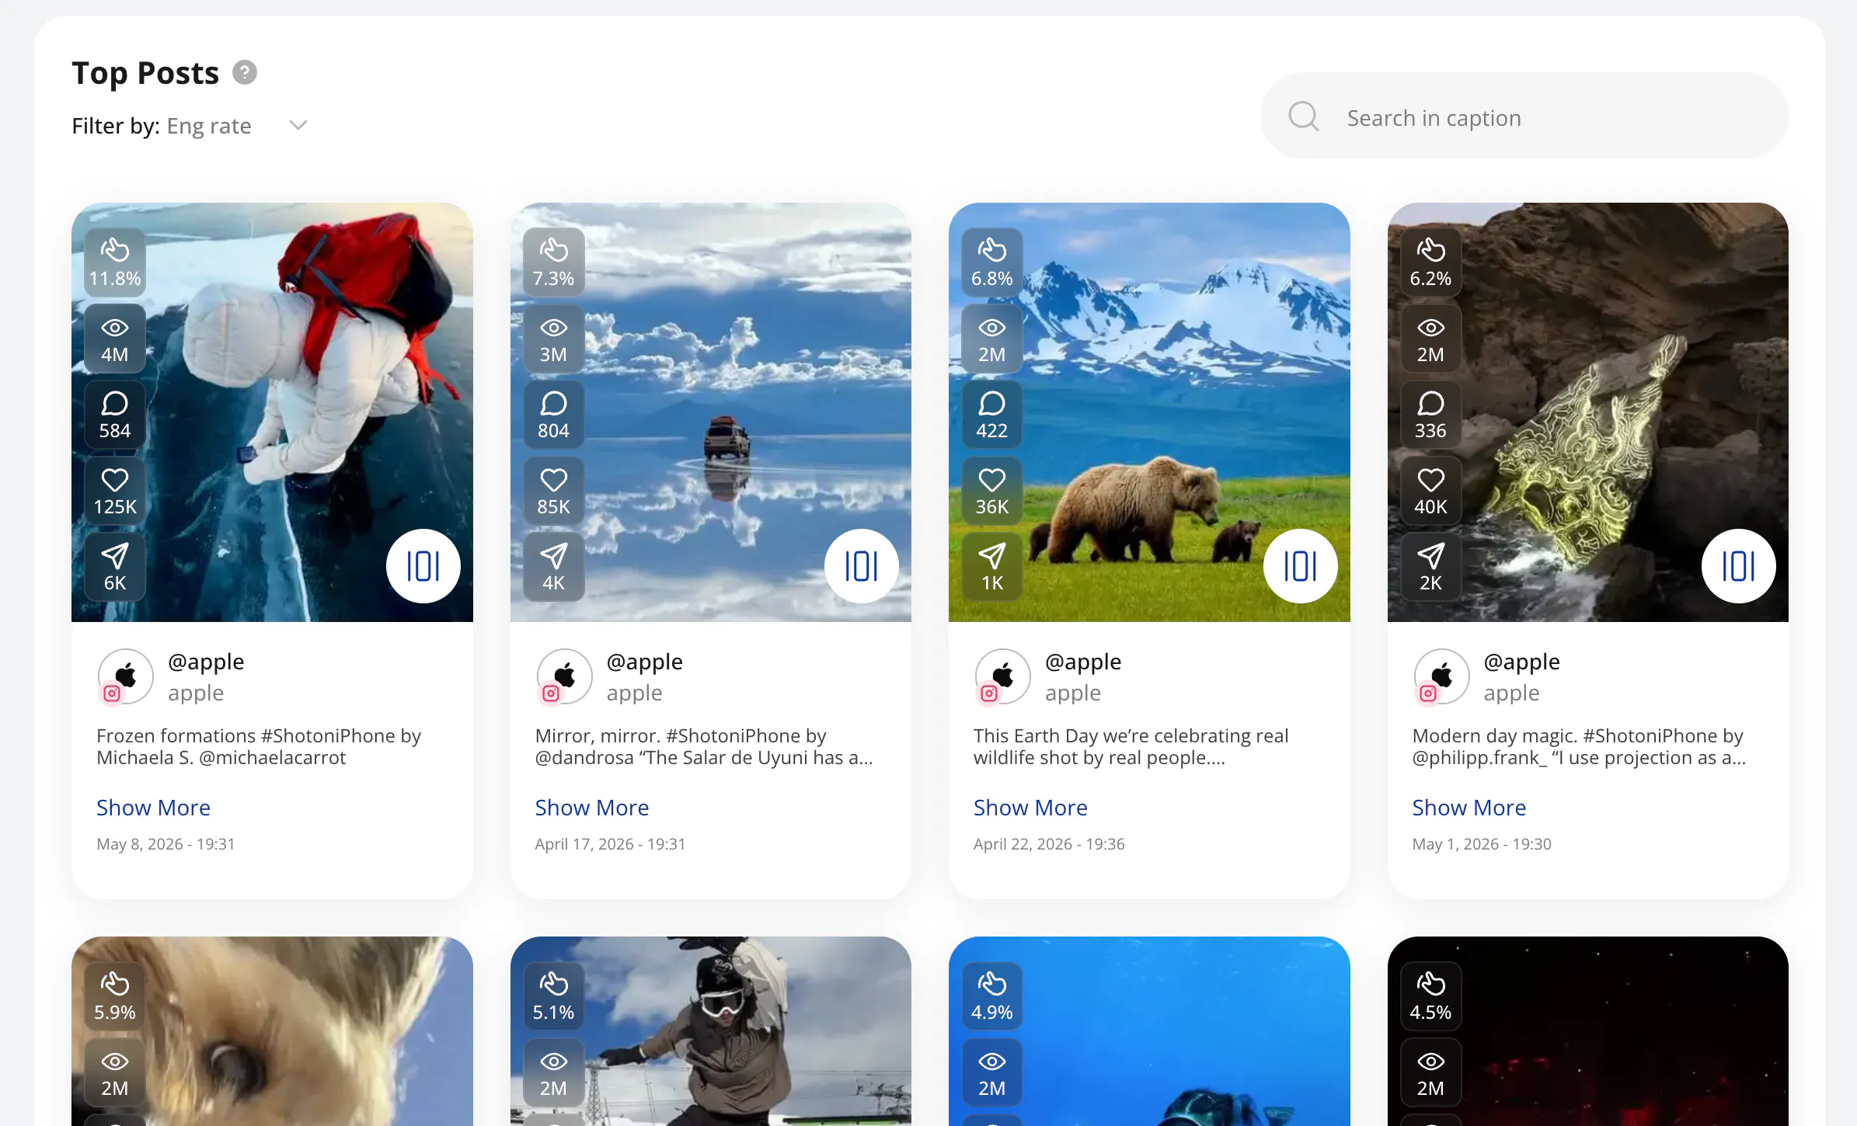Click the 5.1% engagement rate icon
Screen dimensions: 1857x1126
click(554, 984)
